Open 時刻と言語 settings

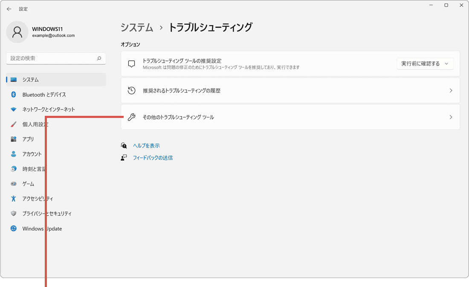click(x=13, y=169)
